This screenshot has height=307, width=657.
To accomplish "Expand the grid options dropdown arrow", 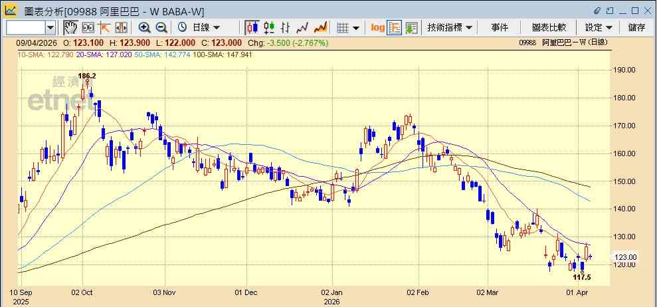I will click(x=356, y=28).
